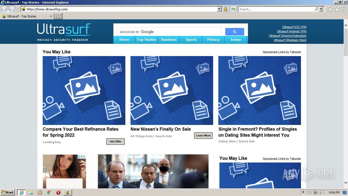Viewport: 348px width, 196px height.
Task: Click the Ultrasurf logo
Action: [x=64, y=32]
